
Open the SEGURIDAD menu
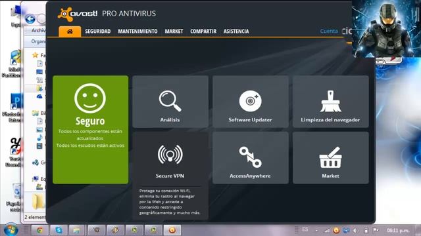tap(98, 31)
